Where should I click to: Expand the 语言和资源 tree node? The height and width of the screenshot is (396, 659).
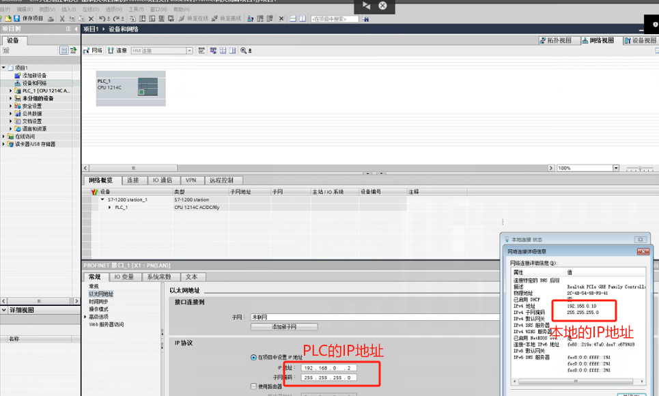[x=11, y=128]
